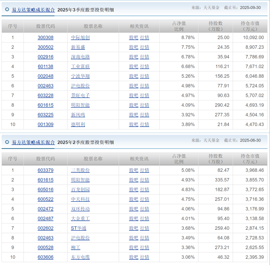Click stock name 工业富联
The height and width of the screenshot is (265, 270).
point(80,67)
